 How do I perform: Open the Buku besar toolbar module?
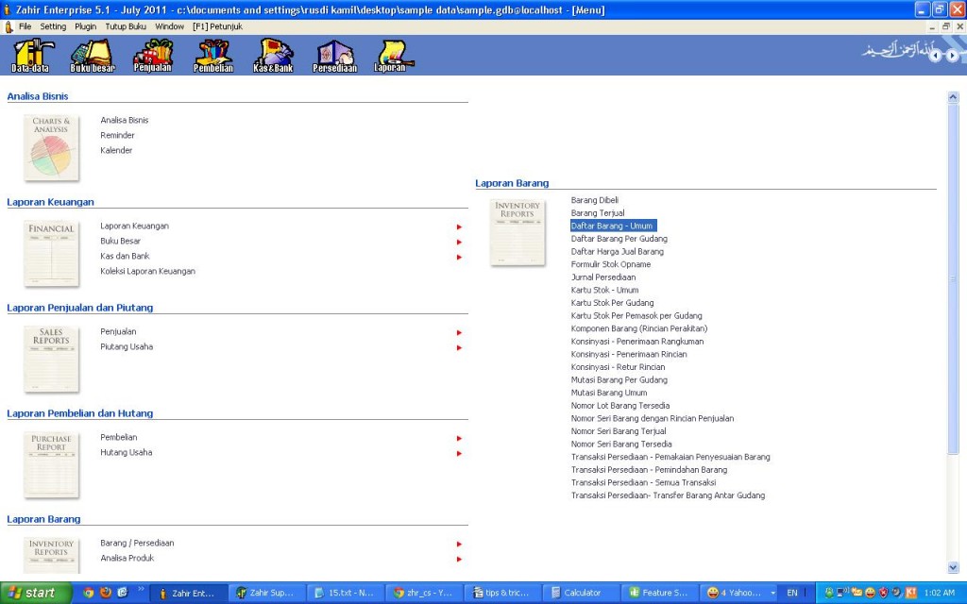tap(92, 56)
